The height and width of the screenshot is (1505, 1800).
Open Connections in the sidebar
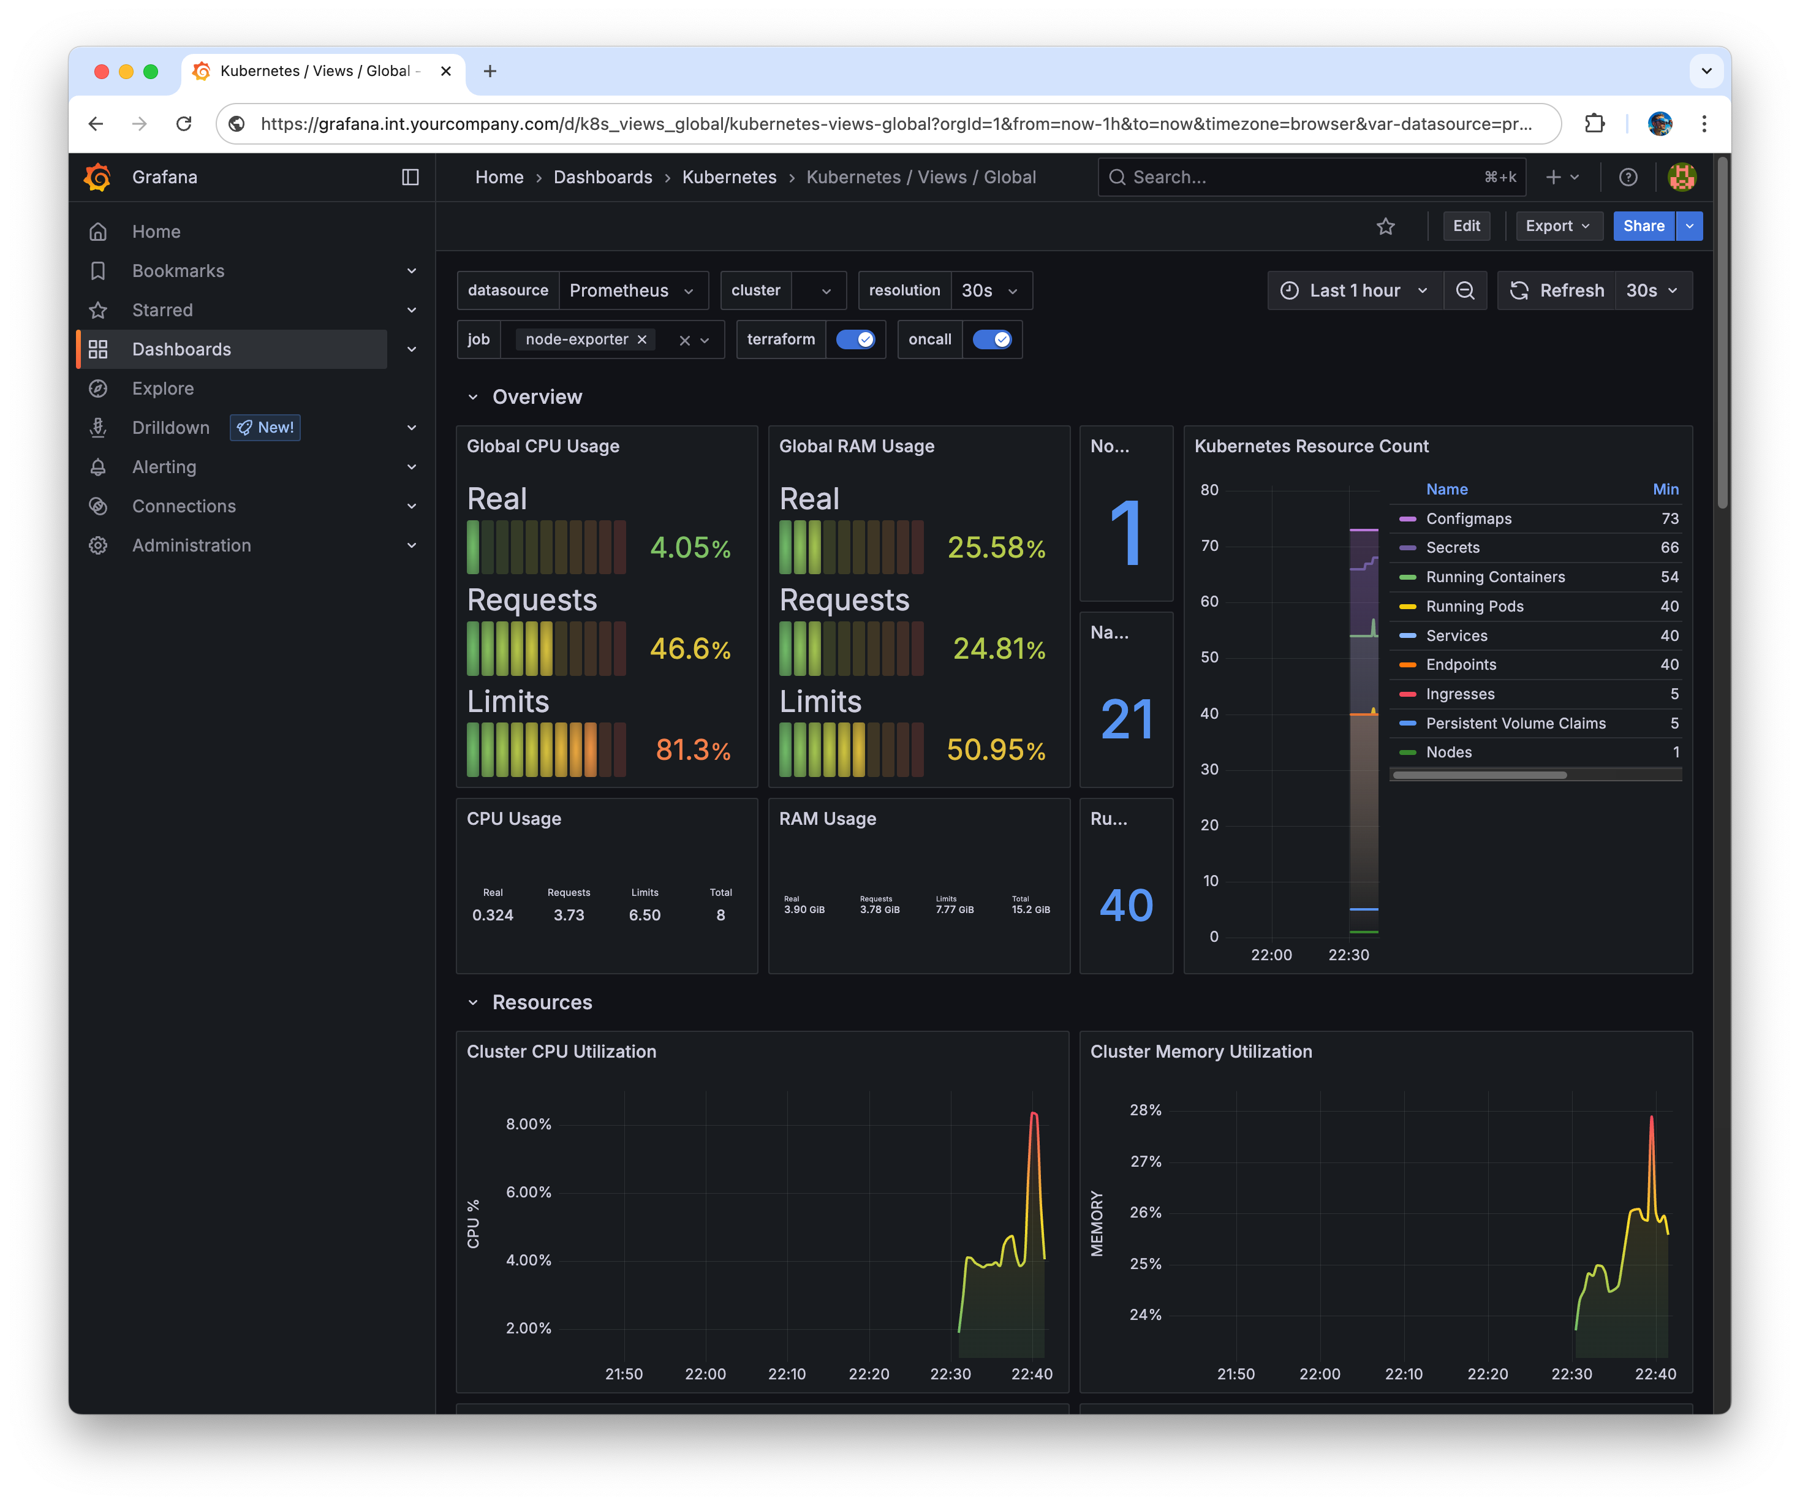click(x=183, y=506)
